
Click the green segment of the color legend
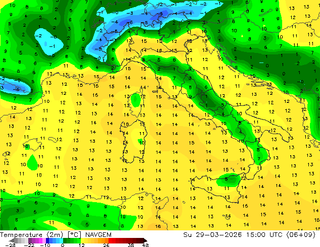(72, 240)
